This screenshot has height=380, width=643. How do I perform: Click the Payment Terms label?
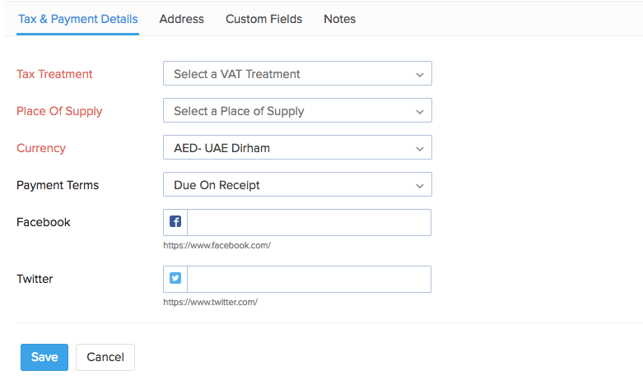click(58, 185)
